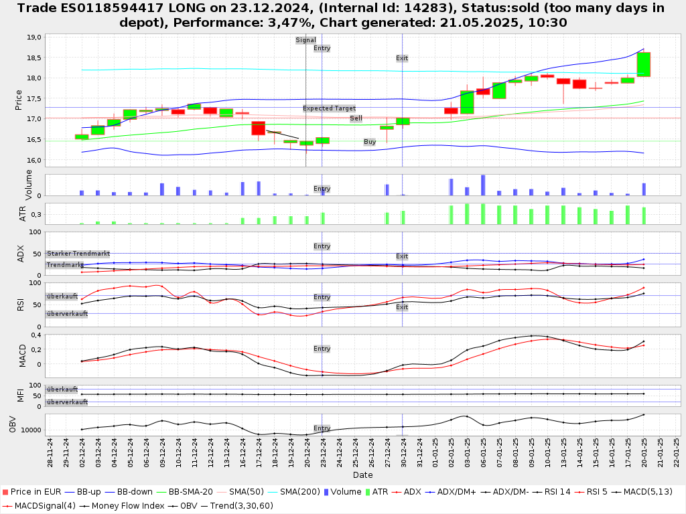Image resolution: width=686 pixels, height=514 pixels.
Task: Click the Exit label in the price chart
Action: tap(402, 58)
